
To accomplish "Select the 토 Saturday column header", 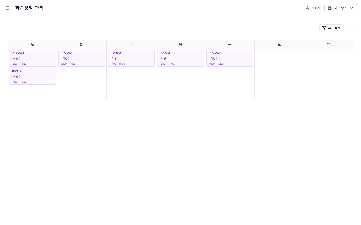I will (x=279, y=44).
